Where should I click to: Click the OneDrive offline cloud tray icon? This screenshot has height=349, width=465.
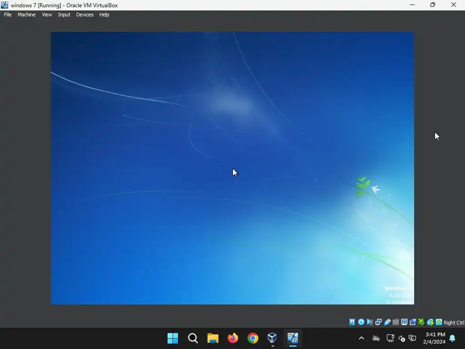376,338
